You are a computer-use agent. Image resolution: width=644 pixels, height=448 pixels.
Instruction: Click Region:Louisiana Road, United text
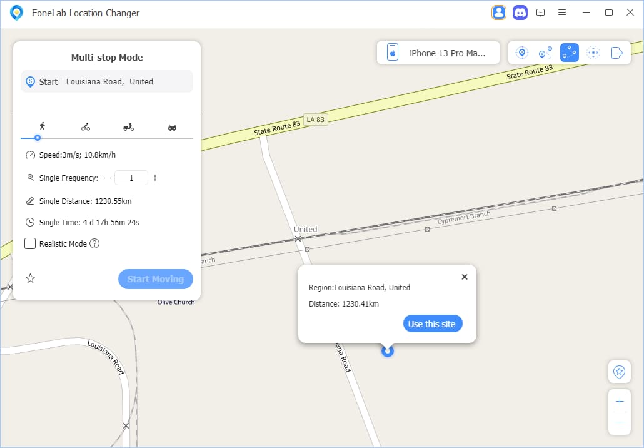(360, 288)
